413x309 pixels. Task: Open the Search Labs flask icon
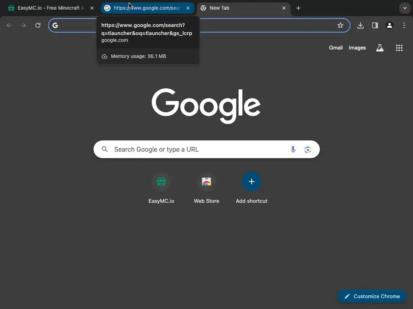click(380, 48)
